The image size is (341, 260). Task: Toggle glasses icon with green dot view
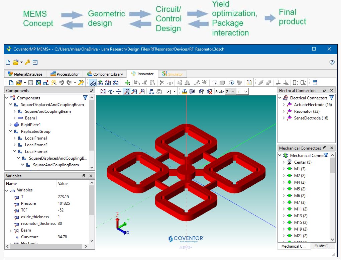(100, 83)
